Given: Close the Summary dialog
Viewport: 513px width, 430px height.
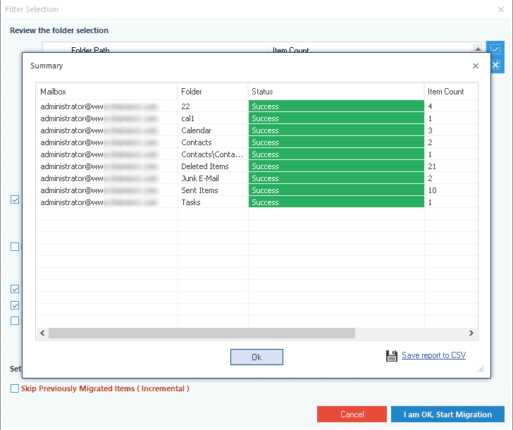Looking at the screenshot, I should tap(476, 66).
